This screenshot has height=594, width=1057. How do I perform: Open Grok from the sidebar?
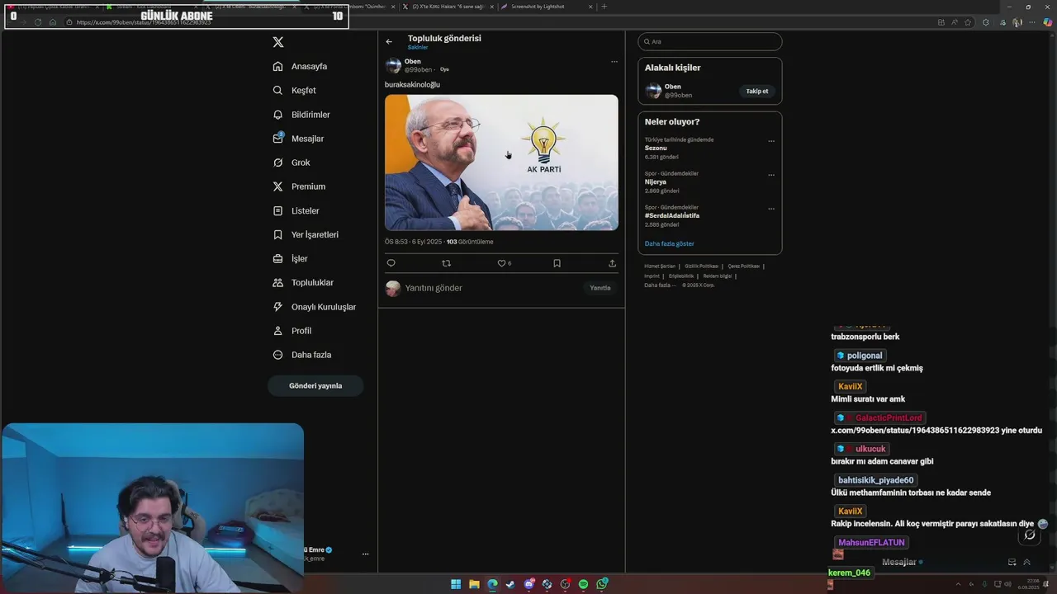292,163
